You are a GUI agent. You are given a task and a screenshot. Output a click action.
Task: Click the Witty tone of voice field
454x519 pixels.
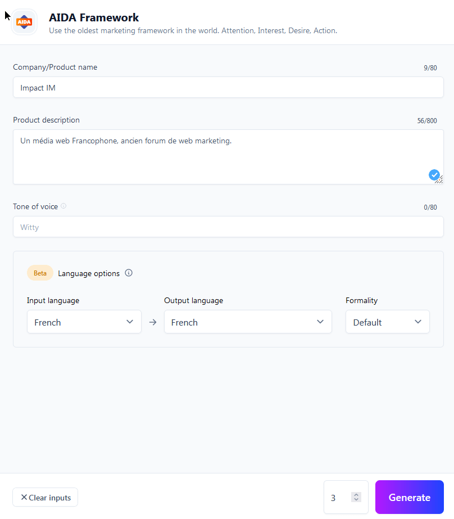click(x=228, y=227)
